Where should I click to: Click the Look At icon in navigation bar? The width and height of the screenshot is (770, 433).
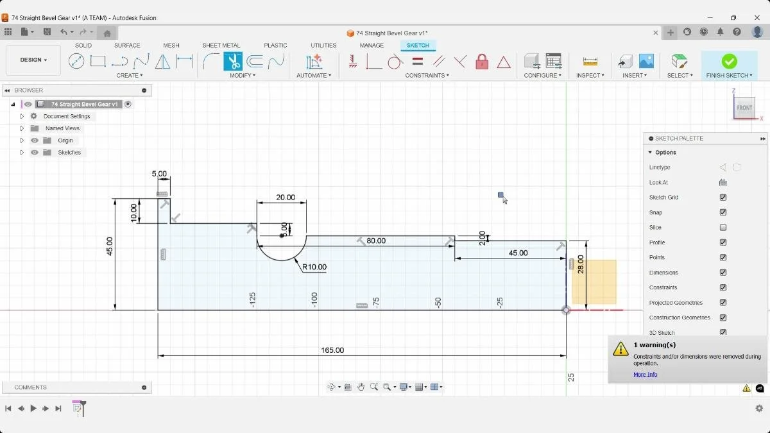pyautogui.click(x=348, y=387)
